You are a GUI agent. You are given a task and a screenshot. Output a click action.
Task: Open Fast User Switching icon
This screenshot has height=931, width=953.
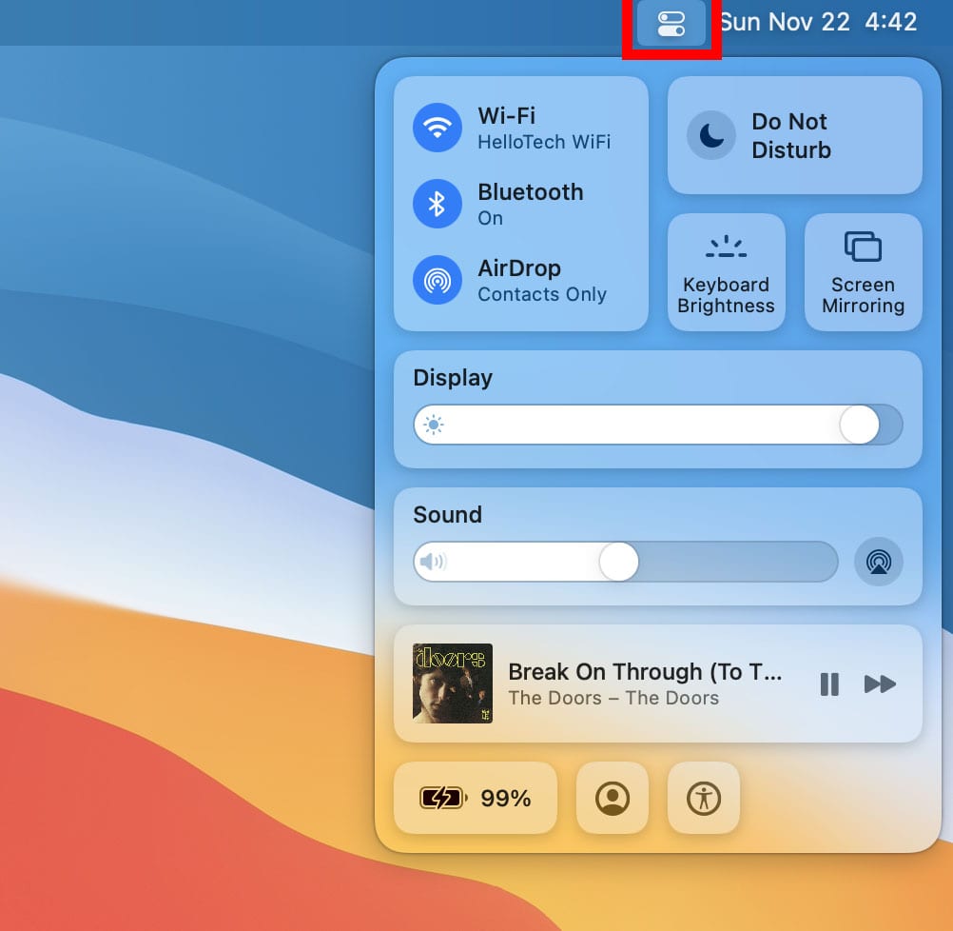pos(613,798)
